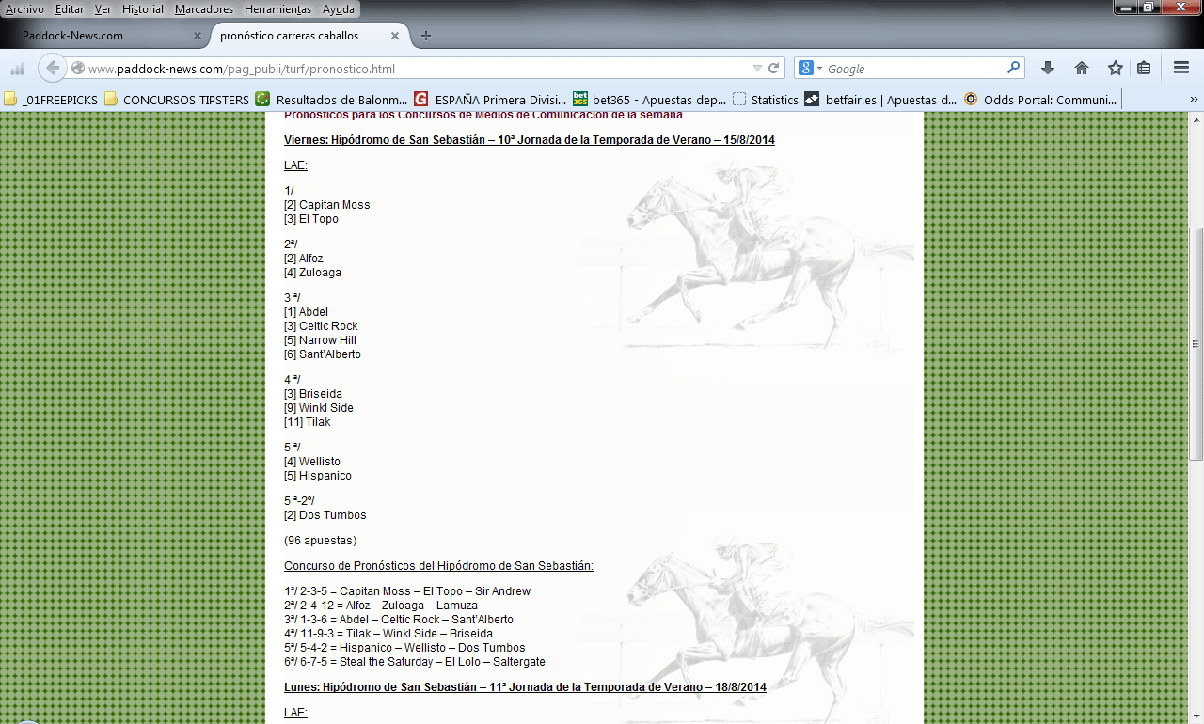Click '[3] Briseida' text
Screen dimensions: 1204x724
click(x=313, y=394)
